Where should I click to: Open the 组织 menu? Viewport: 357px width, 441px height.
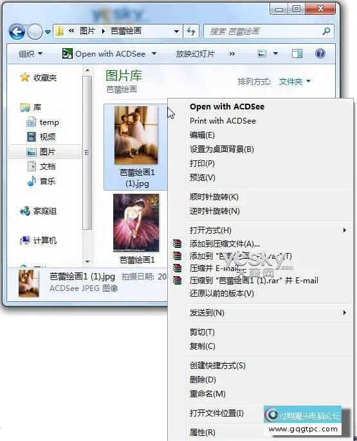pyautogui.click(x=30, y=53)
